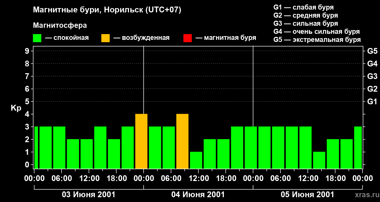Click the green 'спокойная' legend swatch
The image size is (380, 202).
(x=37, y=38)
